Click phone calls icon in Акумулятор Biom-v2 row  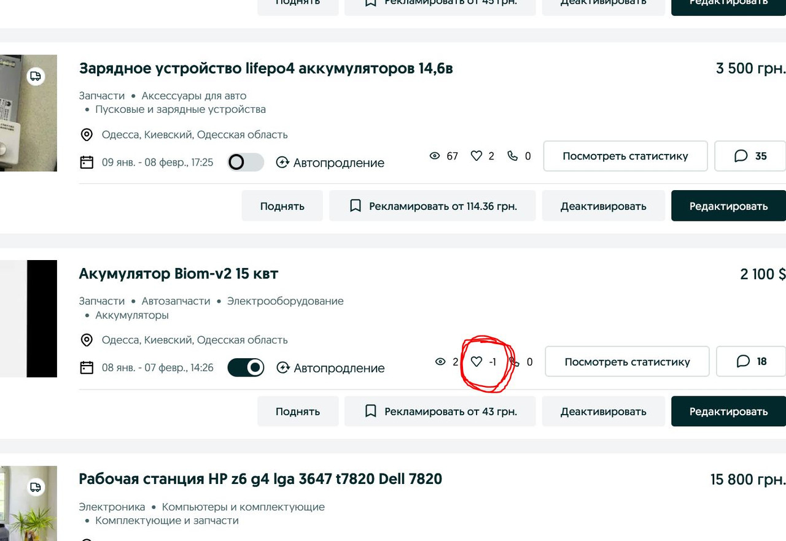[x=514, y=361]
